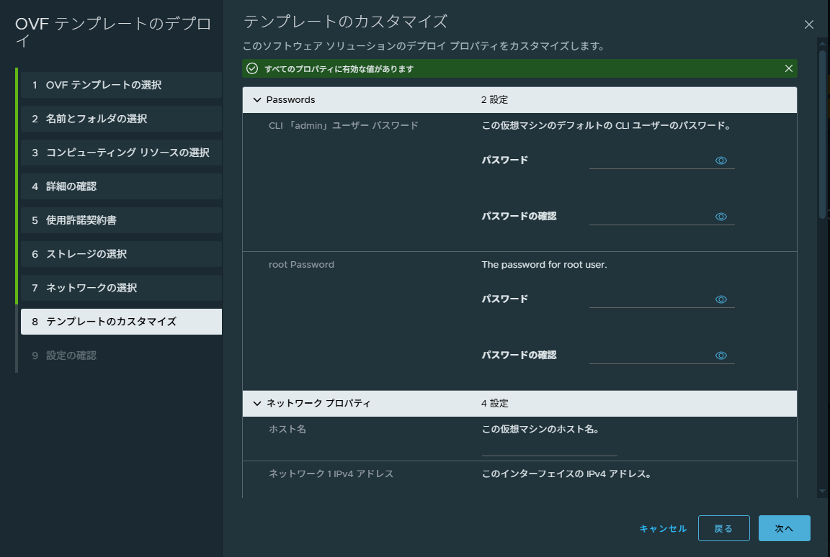Reveal the CLI admin password field

tap(720, 160)
